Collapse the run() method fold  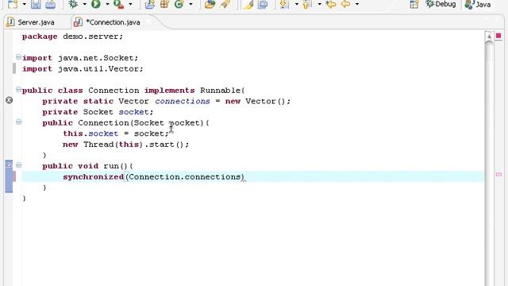[x=18, y=165]
